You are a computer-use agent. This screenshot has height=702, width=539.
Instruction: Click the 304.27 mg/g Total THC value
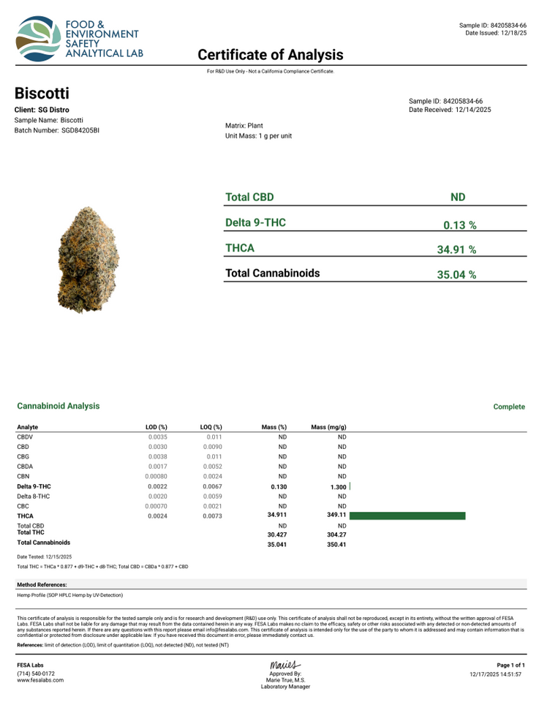click(336, 535)
